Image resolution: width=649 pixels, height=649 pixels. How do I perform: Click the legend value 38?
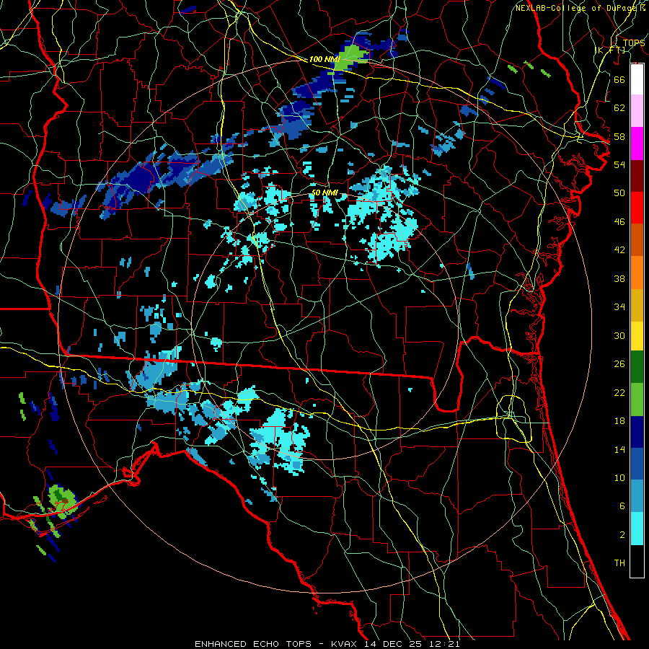619,279
